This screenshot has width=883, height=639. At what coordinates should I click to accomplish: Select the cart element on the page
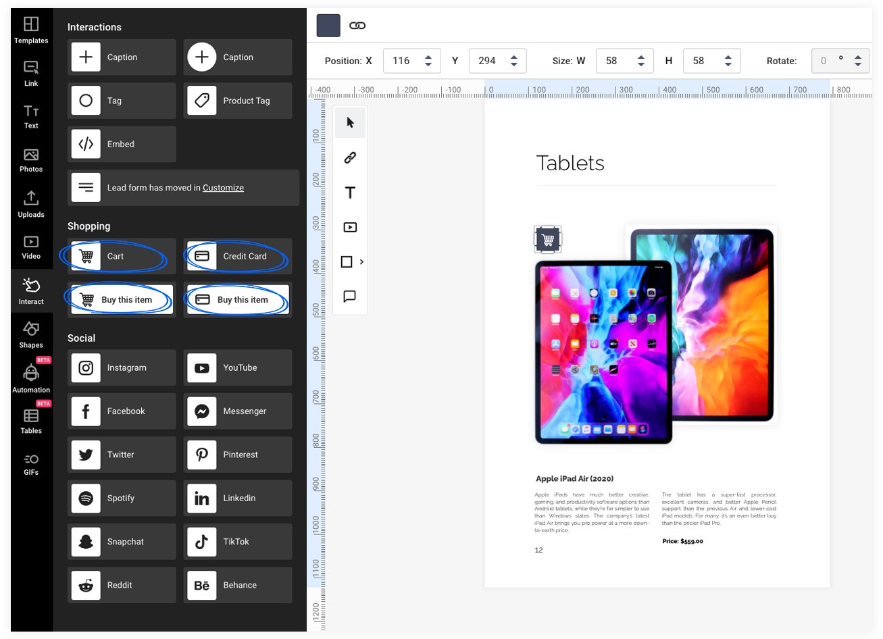coord(548,239)
